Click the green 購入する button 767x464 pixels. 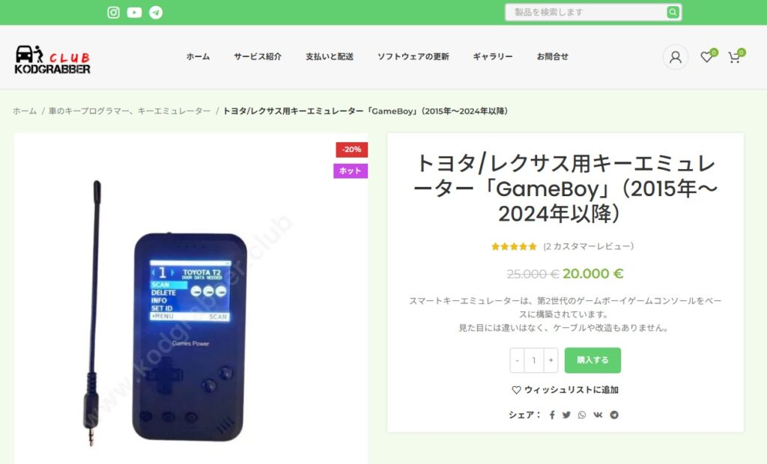coord(592,360)
